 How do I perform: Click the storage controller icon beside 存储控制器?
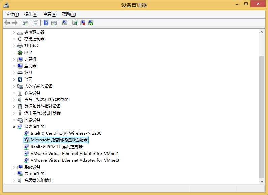pyautogui.click(x=20, y=39)
